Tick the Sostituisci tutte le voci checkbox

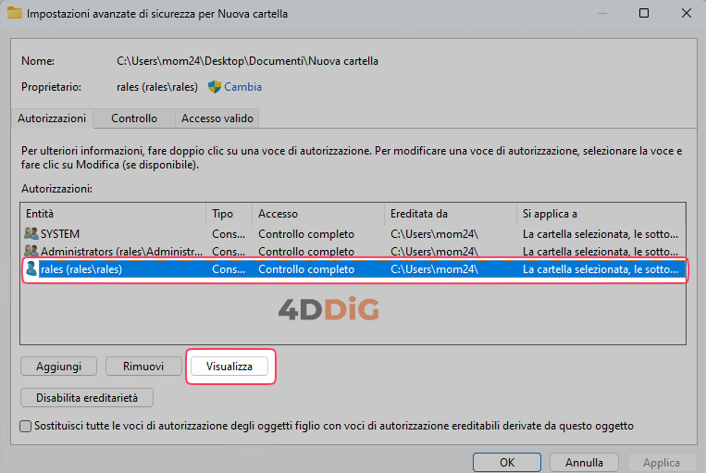click(26, 426)
